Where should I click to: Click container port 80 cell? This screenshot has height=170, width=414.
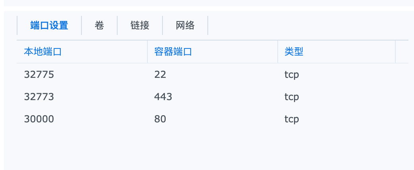pyautogui.click(x=160, y=119)
